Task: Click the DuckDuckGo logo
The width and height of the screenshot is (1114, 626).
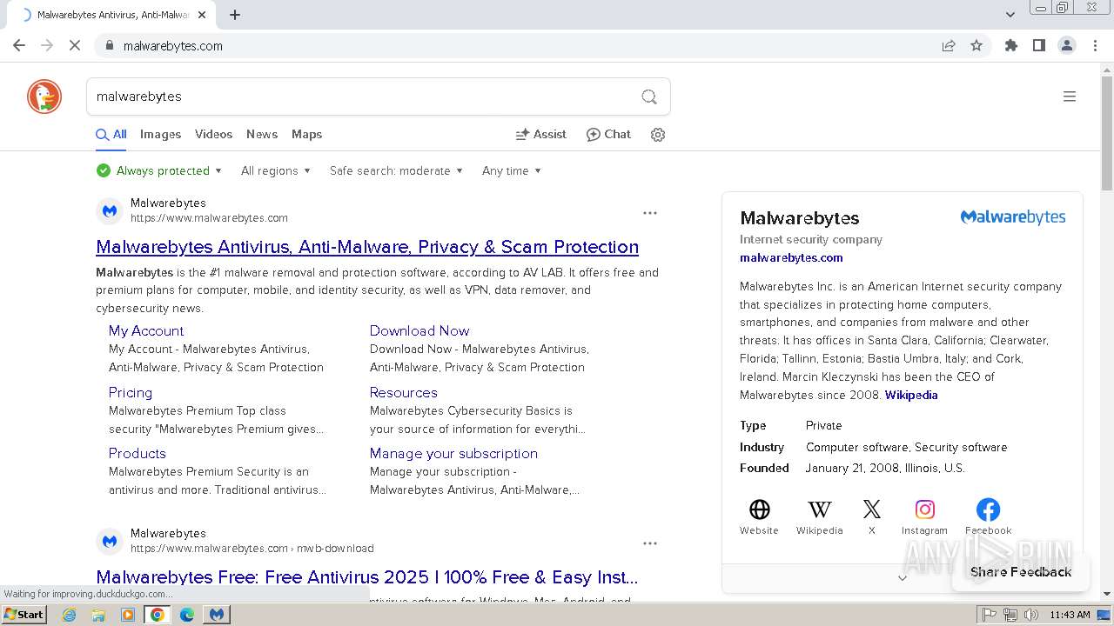Action: click(x=44, y=97)
